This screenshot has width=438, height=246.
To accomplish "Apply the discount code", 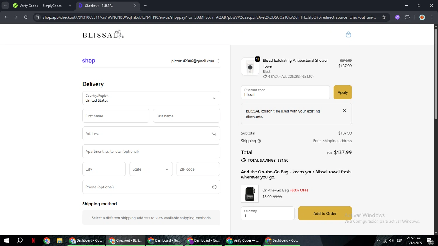I will click(343, 92).
